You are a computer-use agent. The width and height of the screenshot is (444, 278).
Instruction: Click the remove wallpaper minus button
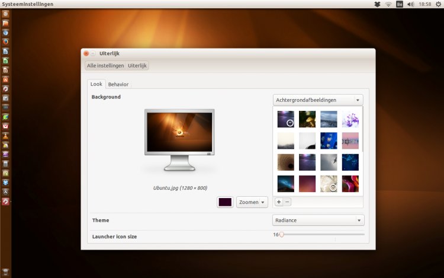coord(287,202)
